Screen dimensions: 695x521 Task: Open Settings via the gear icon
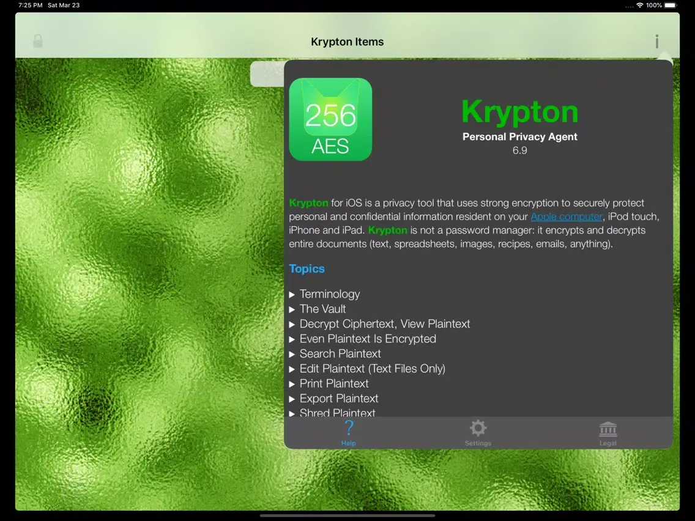478,433
